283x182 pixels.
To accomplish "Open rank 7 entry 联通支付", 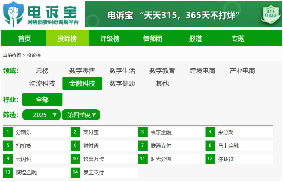I will [x=172, y=145].
